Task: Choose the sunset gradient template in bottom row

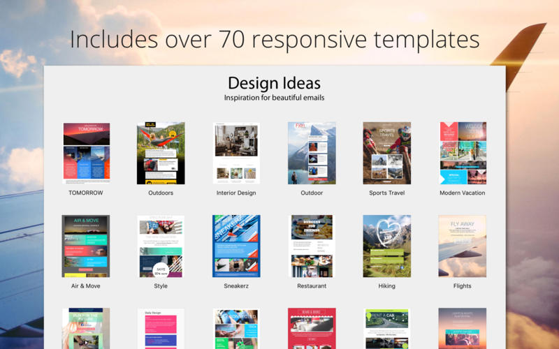Action: (x=463, y=328)
